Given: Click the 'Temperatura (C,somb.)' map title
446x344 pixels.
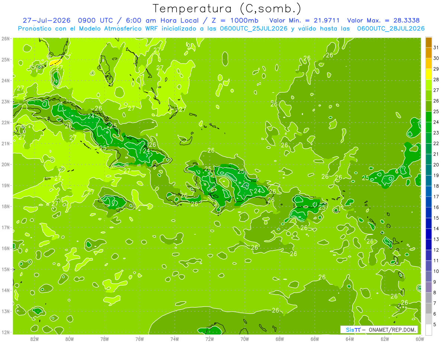Looking at the screenshot, I should (x=227, y=8).
